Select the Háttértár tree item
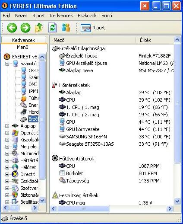Viewport: 183px width, 224px height. pyautogui.click(x=29, y=160)
